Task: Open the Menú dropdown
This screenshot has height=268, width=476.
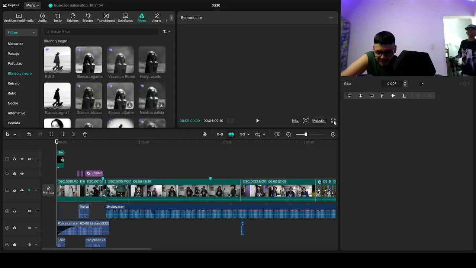Action: click(32, 5)
